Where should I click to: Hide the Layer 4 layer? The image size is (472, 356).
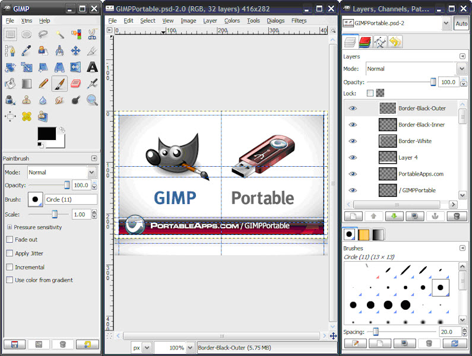(x=353, y=157)
